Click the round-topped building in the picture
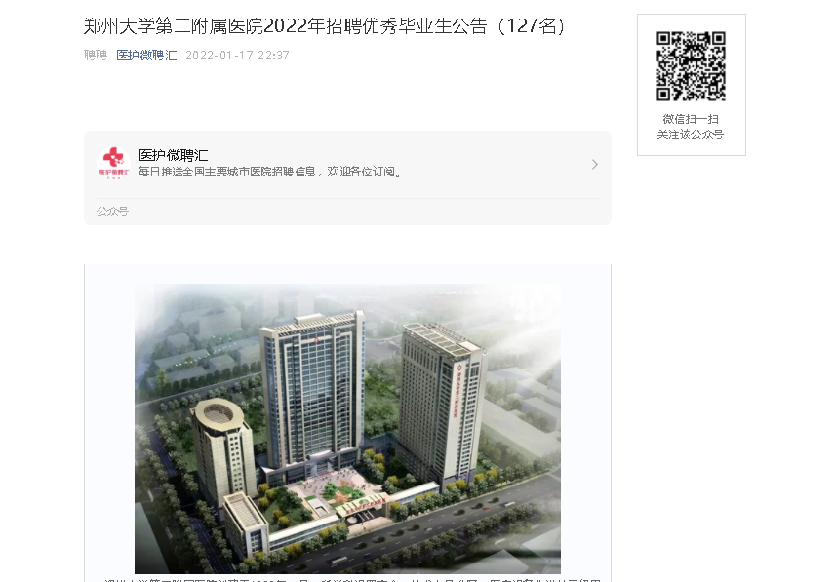This screenshot has height=582, width=835. coord(222,446)
